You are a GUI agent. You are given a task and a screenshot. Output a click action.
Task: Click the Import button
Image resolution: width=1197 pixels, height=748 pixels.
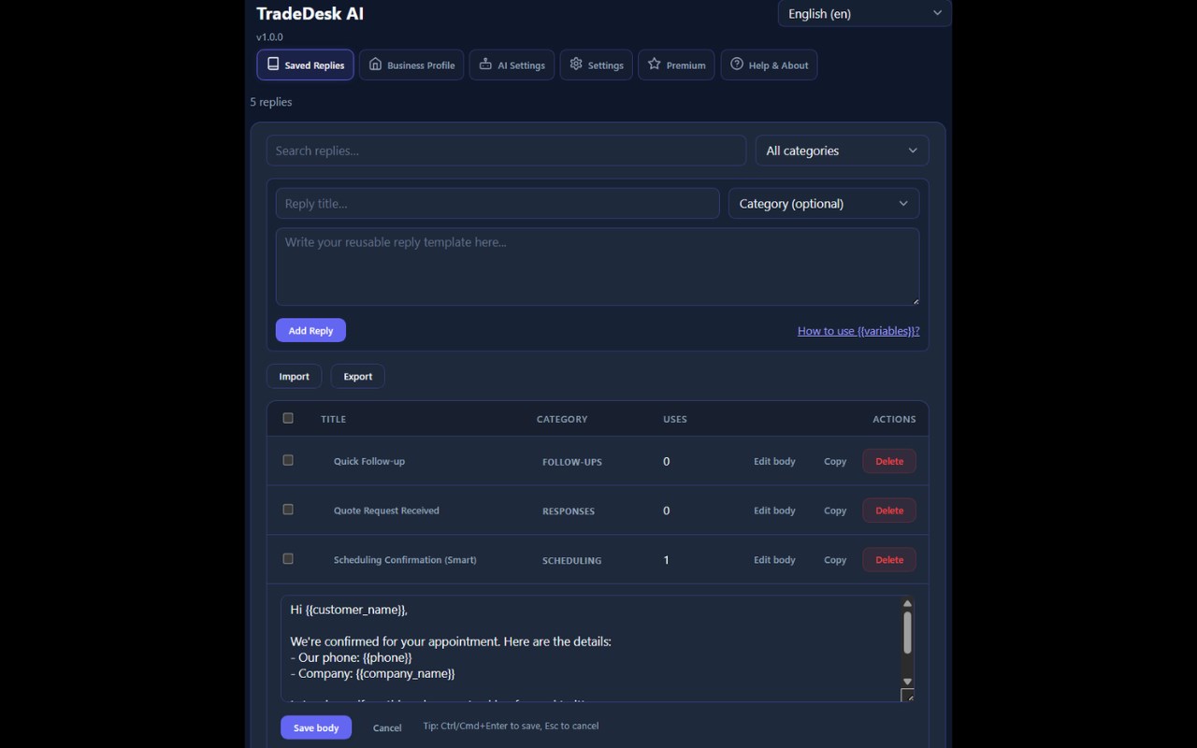294,376
